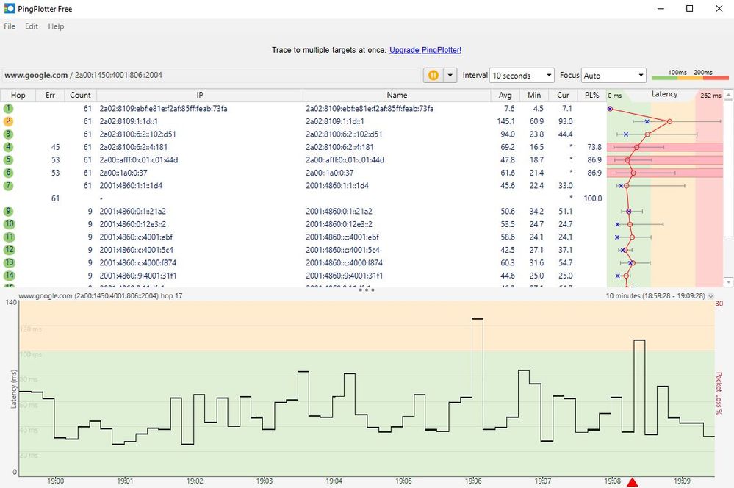Image resolution: width=734 pixels, height=488 pixels.
Task: Click the hop 1 green circle icon
Action: [x=9, y=109]
